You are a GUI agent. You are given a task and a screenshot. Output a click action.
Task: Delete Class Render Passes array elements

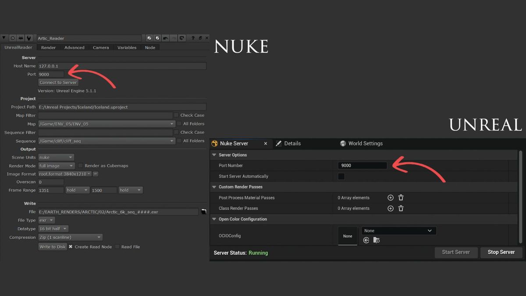tap(401, 208)
